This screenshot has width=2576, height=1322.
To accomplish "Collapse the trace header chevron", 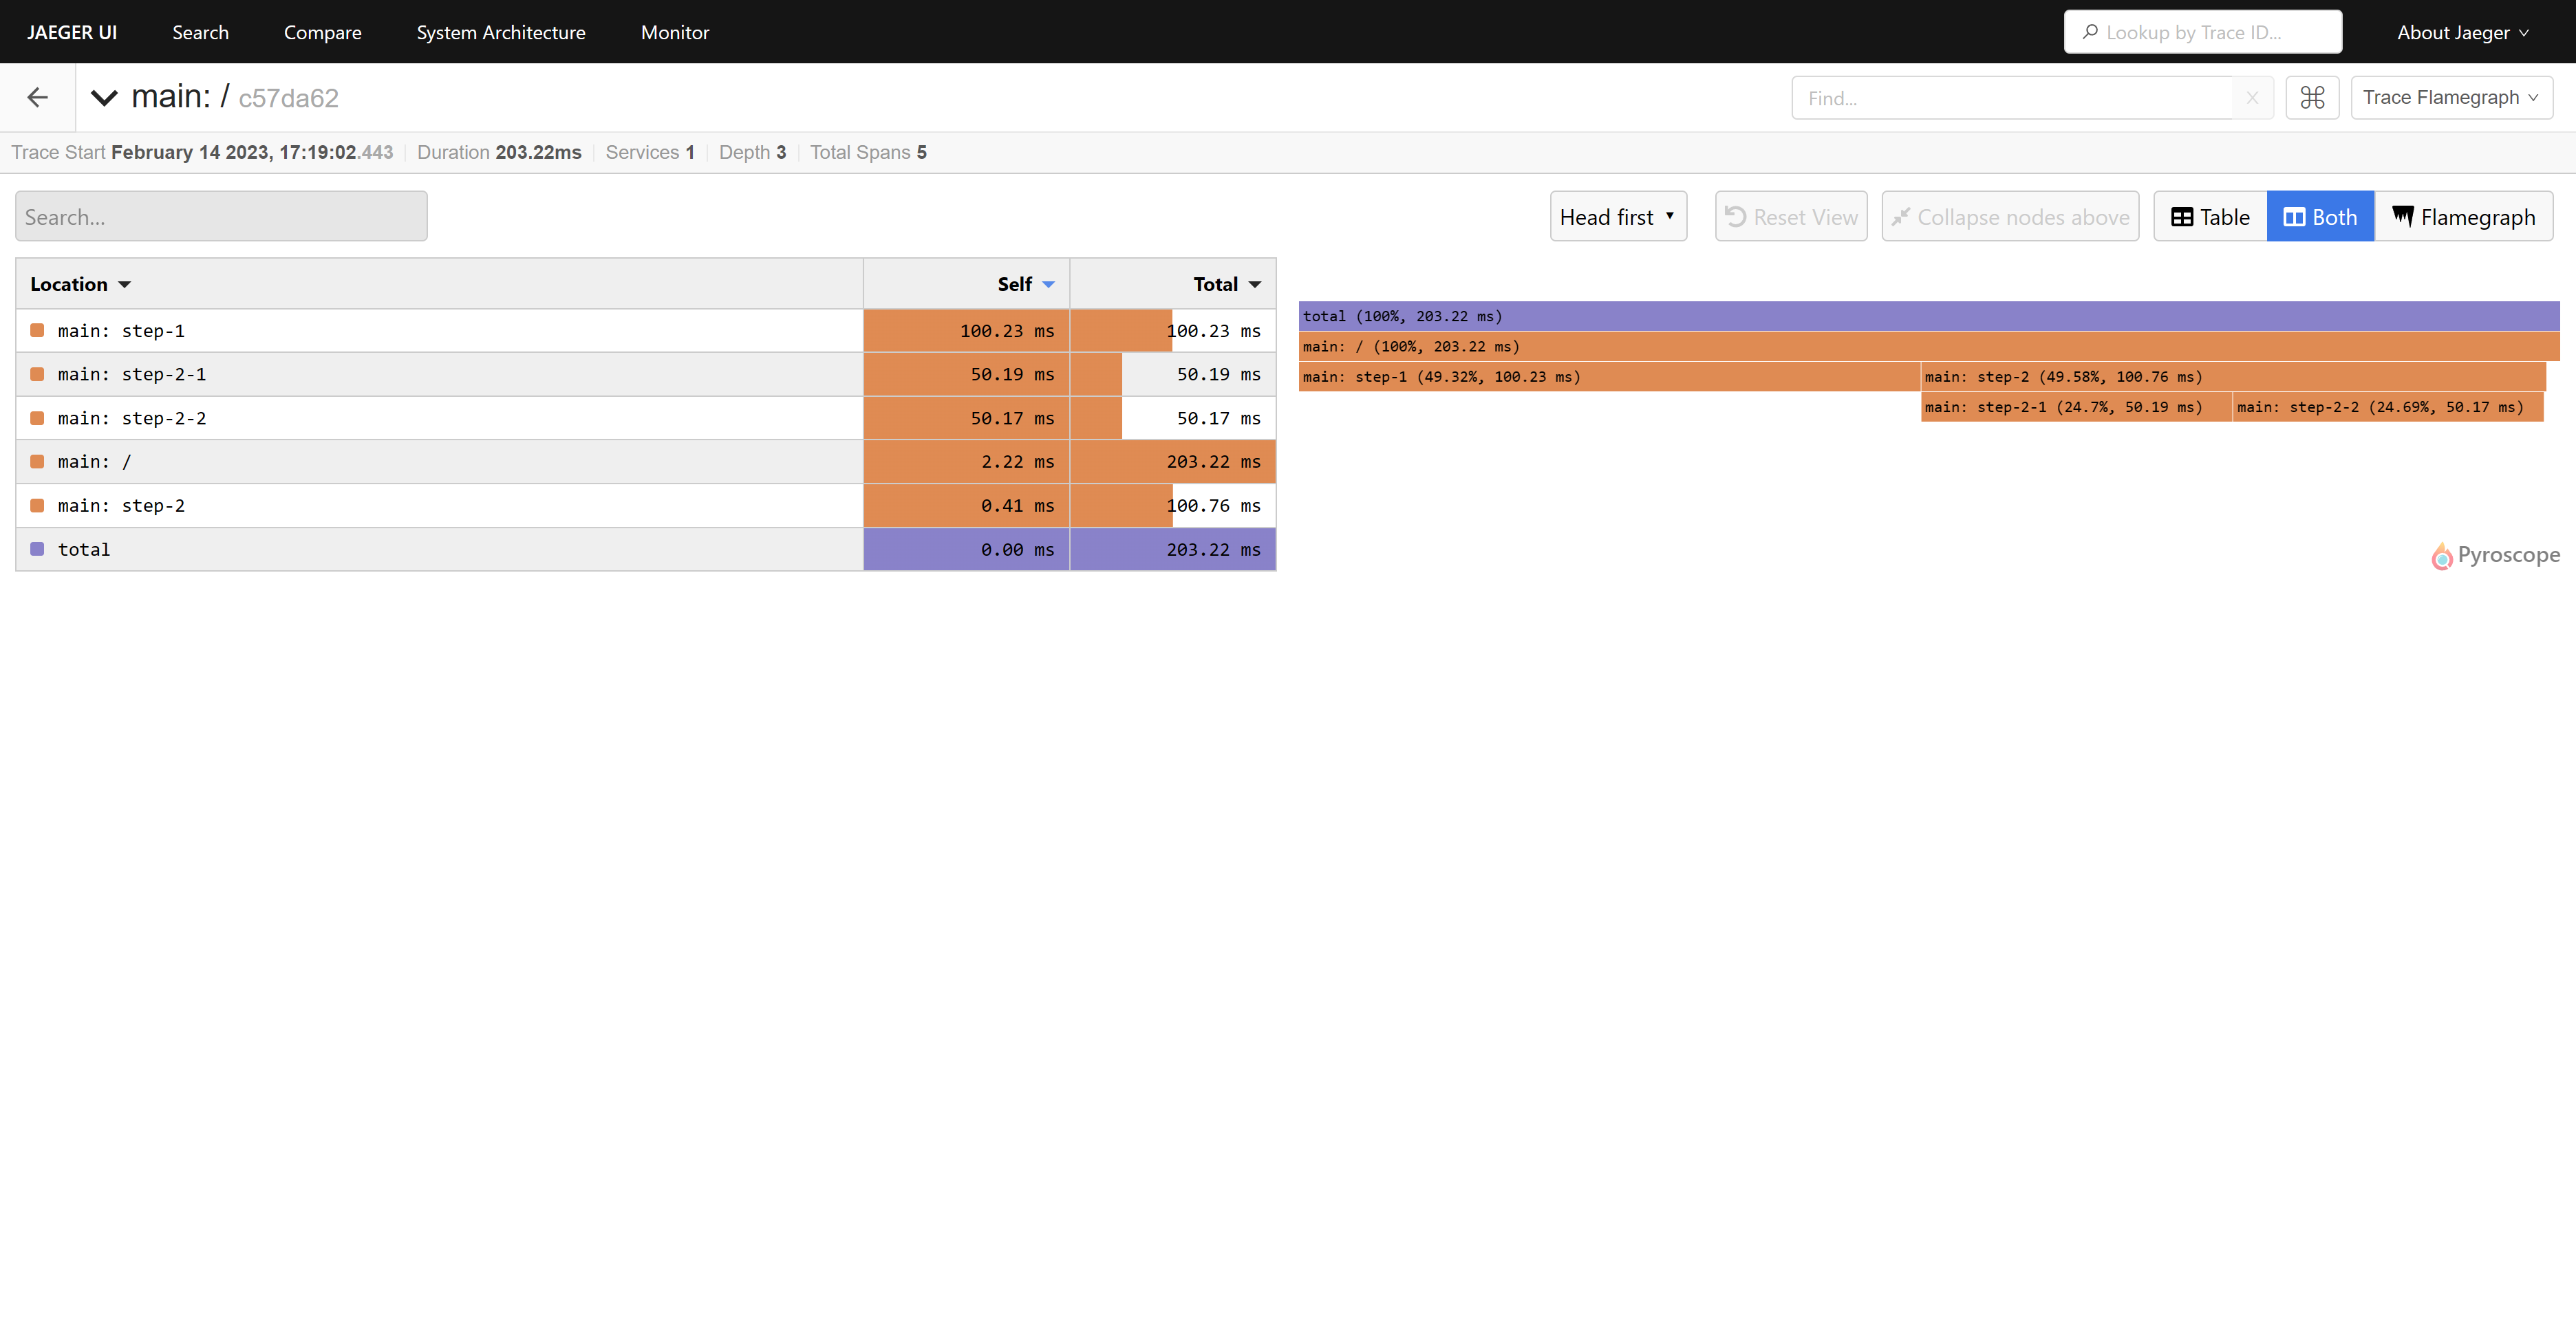I will pos(104,97).
